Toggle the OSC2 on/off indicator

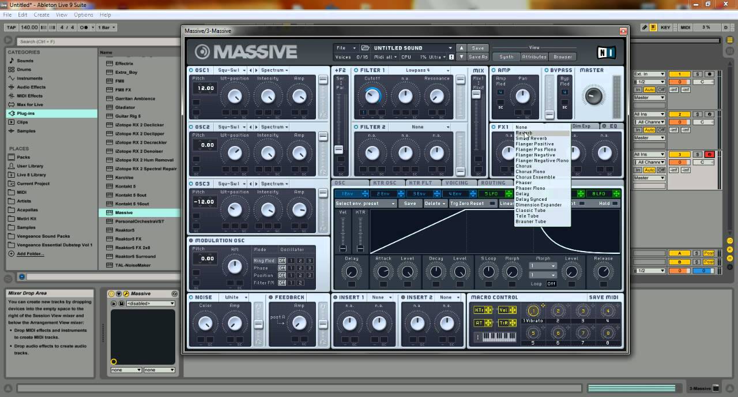point(191,127)
